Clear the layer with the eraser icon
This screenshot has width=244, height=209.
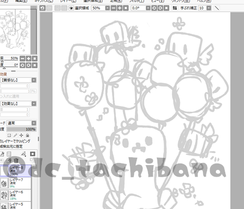[10, 160]
